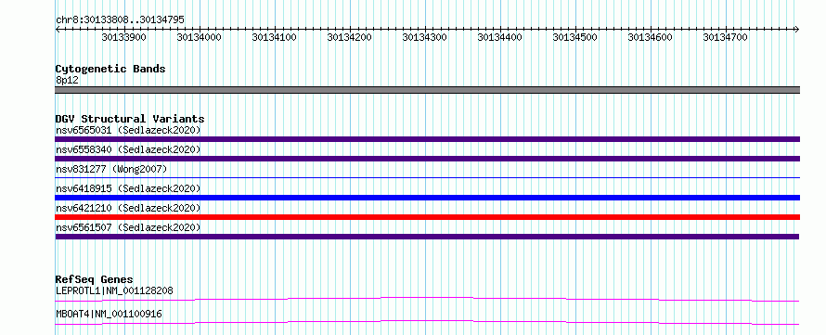Screen dimensions: 826x335
Task: Click the nsv831277 (Wong2007) variant label
Action: click(x=111, y=169)
